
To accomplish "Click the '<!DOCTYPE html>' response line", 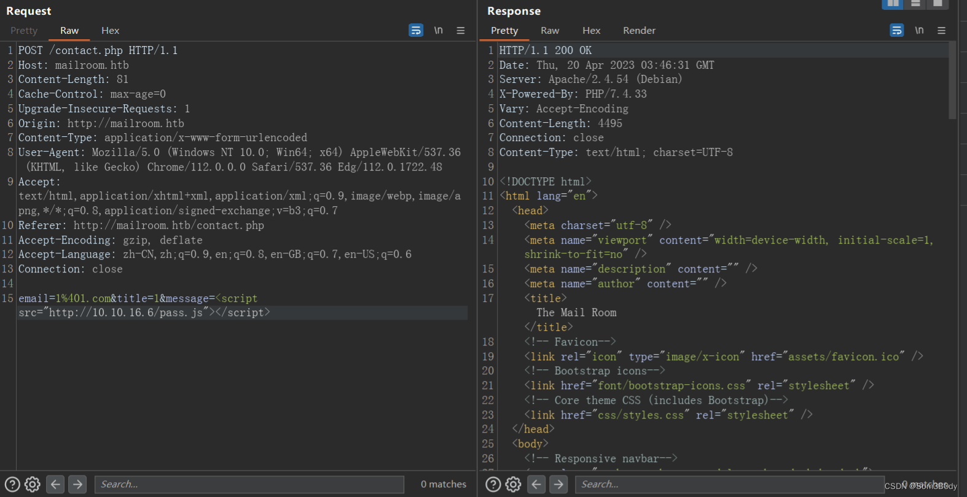I will [546, 182].
